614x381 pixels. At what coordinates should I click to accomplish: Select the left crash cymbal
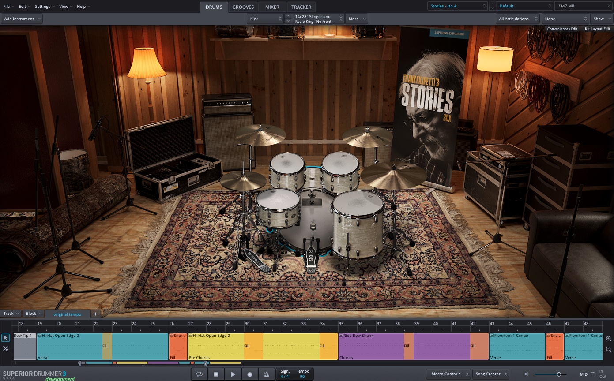(x=260, y=135)
